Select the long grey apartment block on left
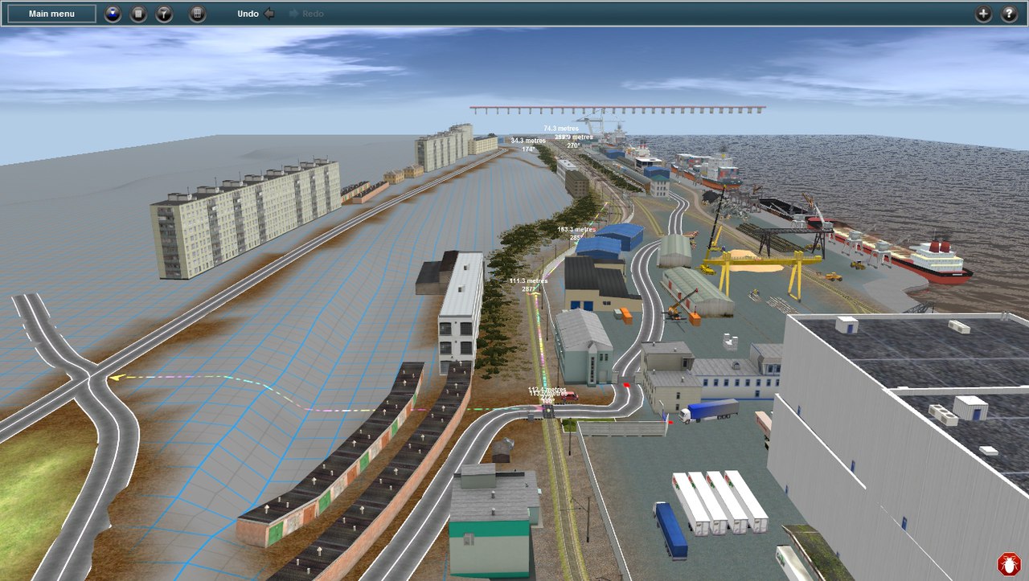This screenshot has height=581, width=1029. click(x=245, y=215)
